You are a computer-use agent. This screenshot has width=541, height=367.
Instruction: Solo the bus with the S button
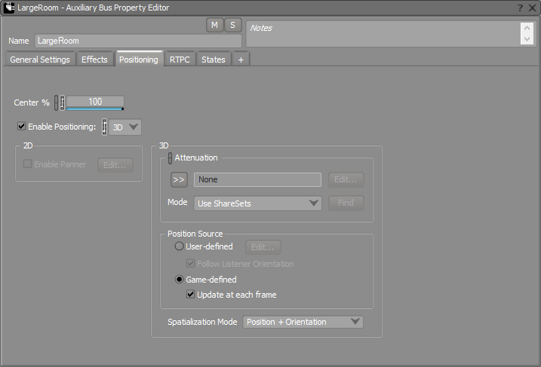click(x=232, y=25)
